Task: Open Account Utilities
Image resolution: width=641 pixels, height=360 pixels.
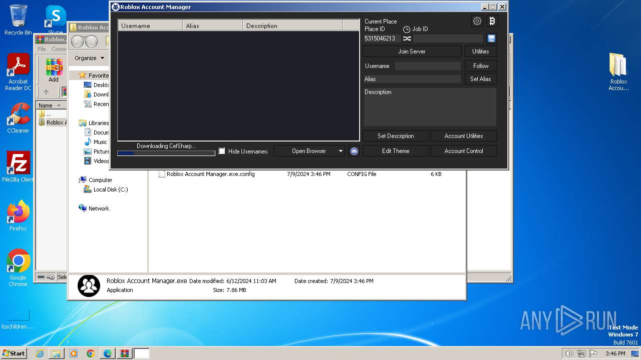Action: click(464, 136)
